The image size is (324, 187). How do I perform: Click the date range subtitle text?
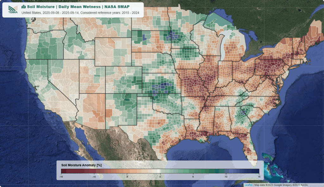point(80,13)
